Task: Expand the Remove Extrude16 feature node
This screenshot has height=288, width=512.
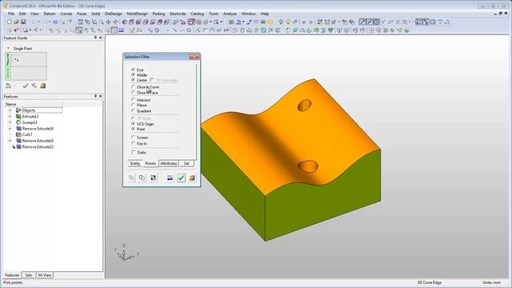Action: 10,129
